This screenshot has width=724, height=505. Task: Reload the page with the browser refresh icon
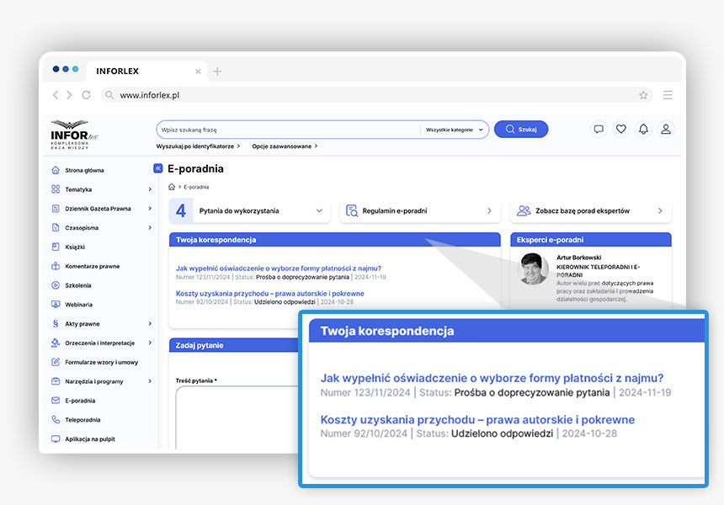point(86,95)
